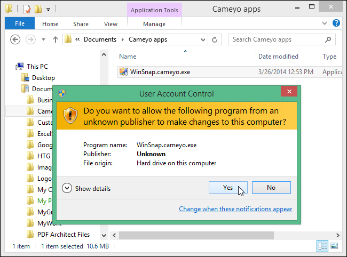Open the Explorer Help icon
Viewport: 347px width, 257px height.
[x=336, y=23]
